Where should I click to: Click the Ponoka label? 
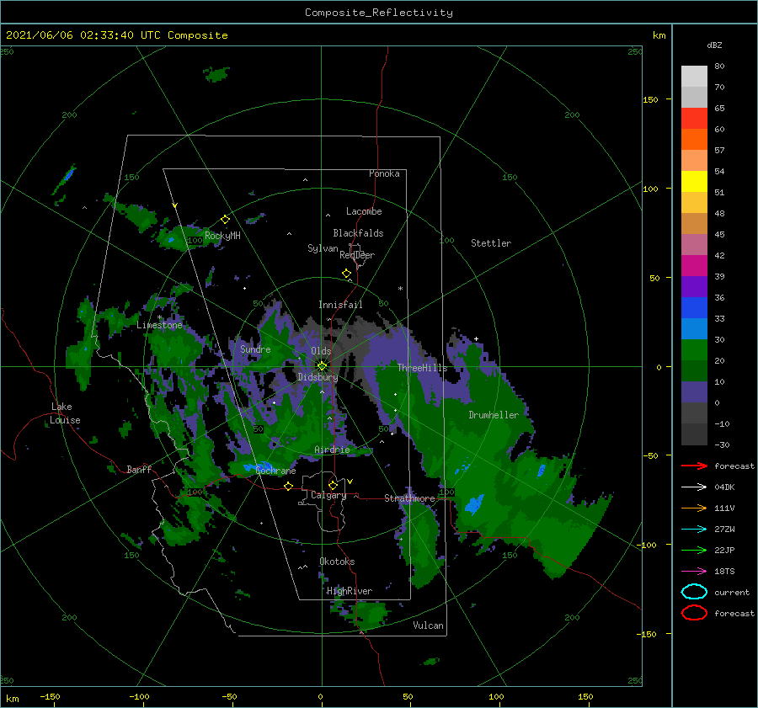click(384, 173)
